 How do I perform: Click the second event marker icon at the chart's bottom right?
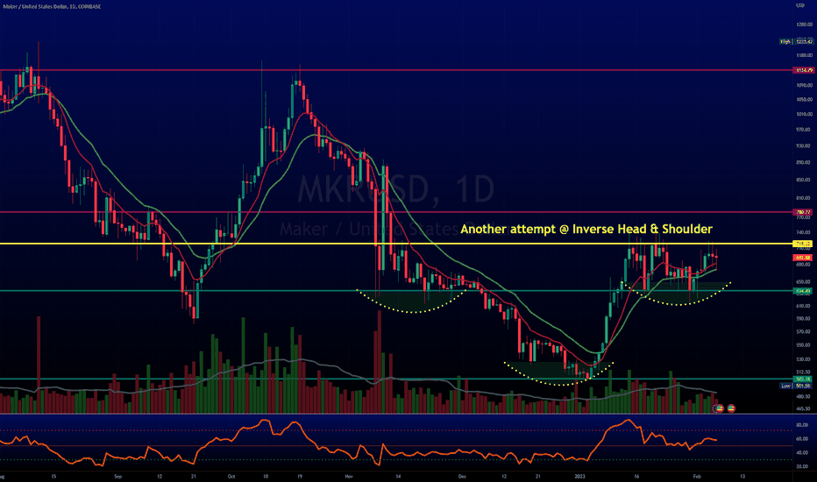click(731, 408)
